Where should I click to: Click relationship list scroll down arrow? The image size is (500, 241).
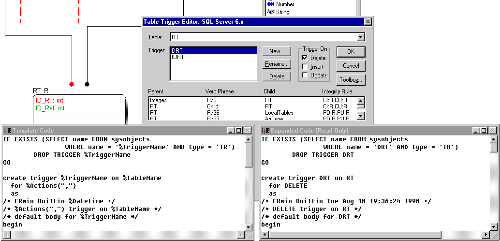pyautogui.click(x=361, y=116)
